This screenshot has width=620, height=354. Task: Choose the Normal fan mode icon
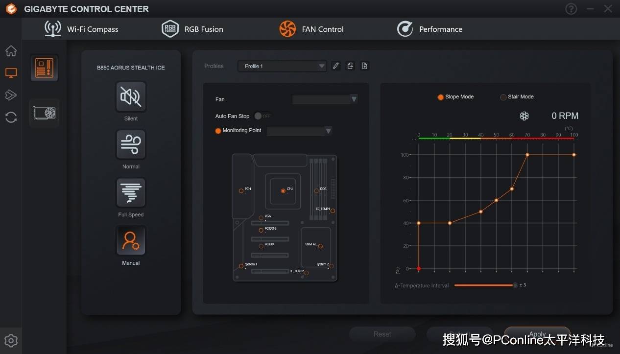coord(131,145)
